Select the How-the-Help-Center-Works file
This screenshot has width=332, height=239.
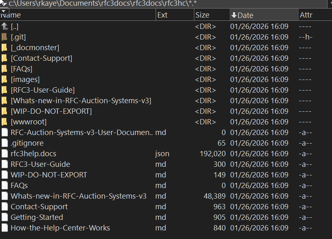click(60, 228)
